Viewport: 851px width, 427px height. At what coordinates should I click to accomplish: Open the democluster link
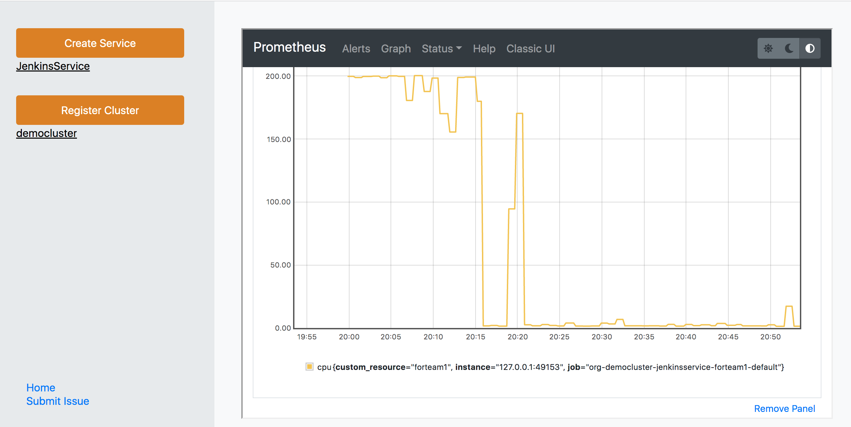46,133
